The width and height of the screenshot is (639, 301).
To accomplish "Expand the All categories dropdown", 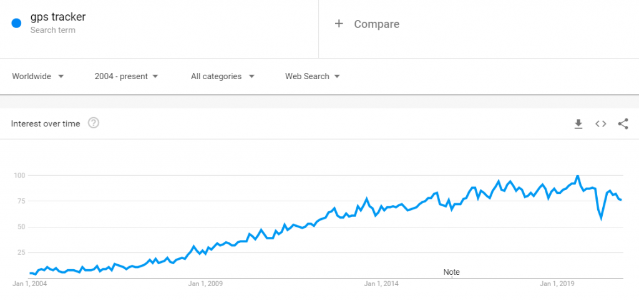I will pos(223,77).
